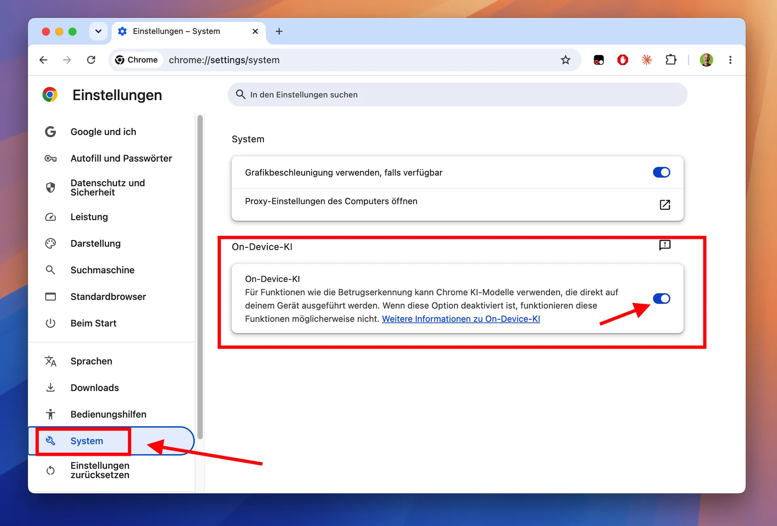Click the Google G icon in sidebar

pyautogui.click(x=51, y=132)
